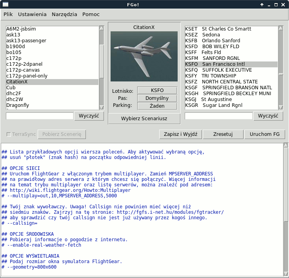Viewport: 289px width, 278px height.
Task: Focus the aircraft search field
Action: (x=40, y=116)
